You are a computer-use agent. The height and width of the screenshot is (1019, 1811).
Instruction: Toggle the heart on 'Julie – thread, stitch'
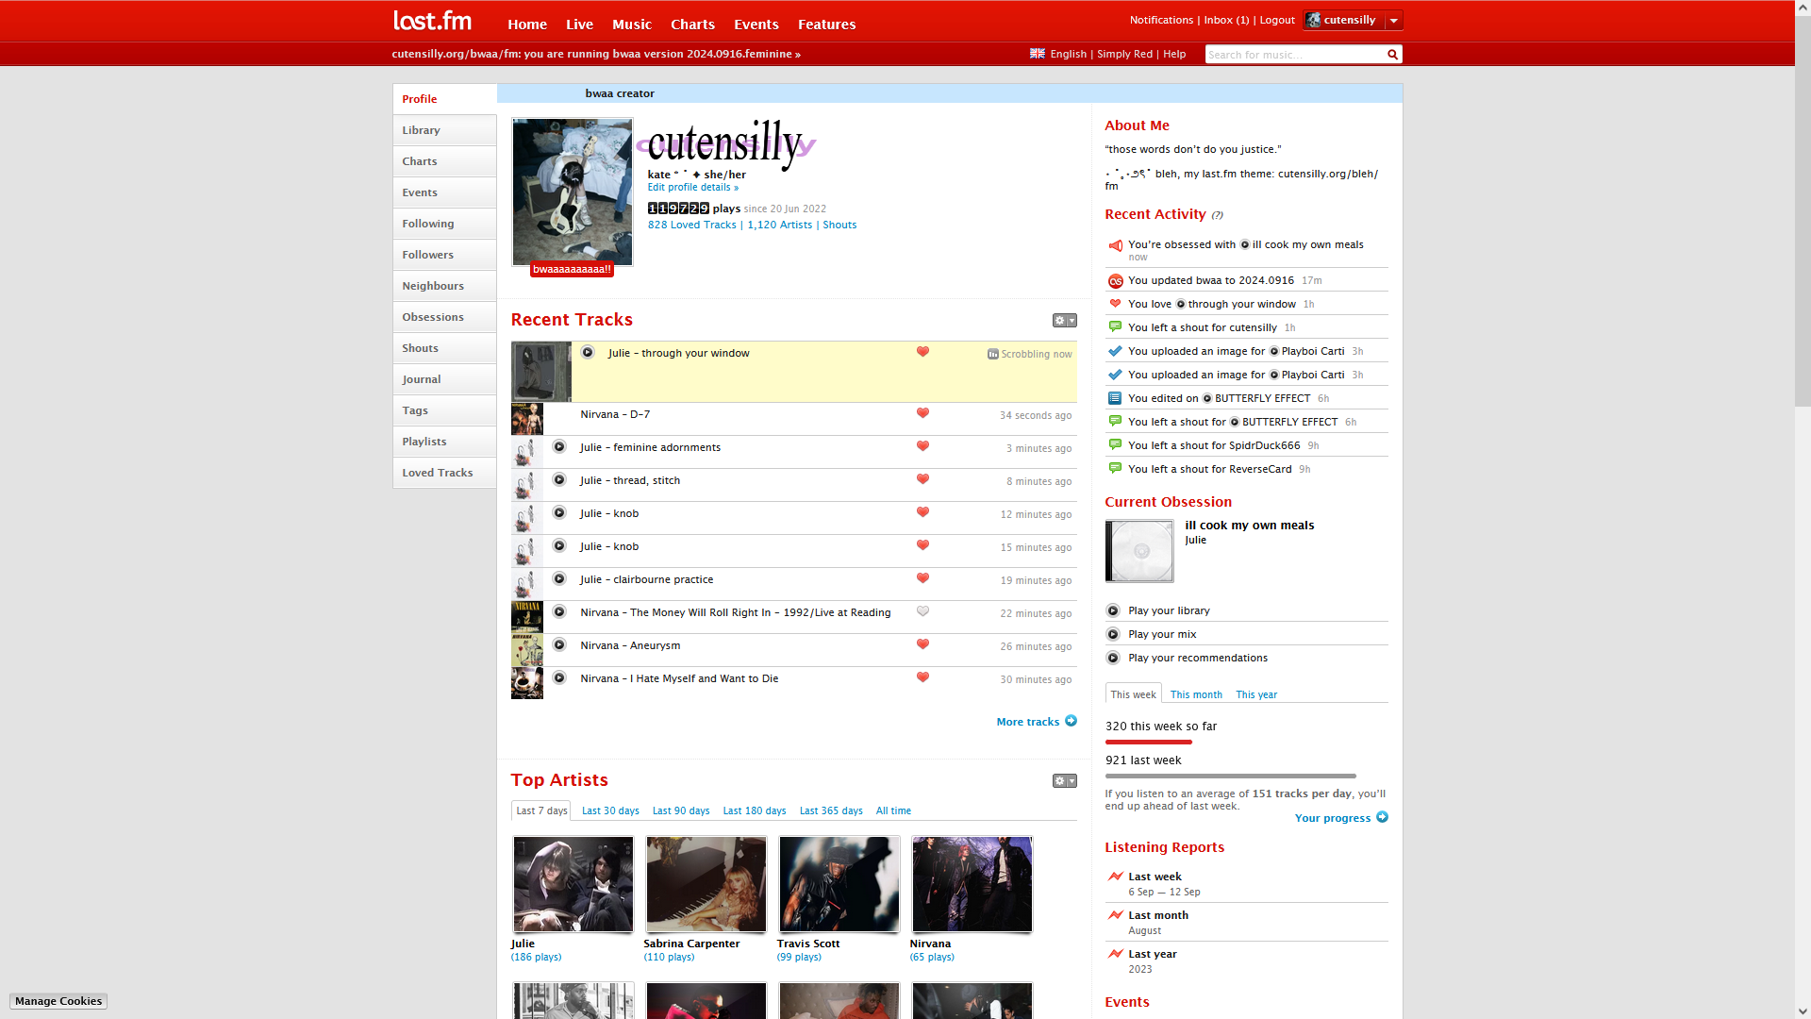[922, 479]
